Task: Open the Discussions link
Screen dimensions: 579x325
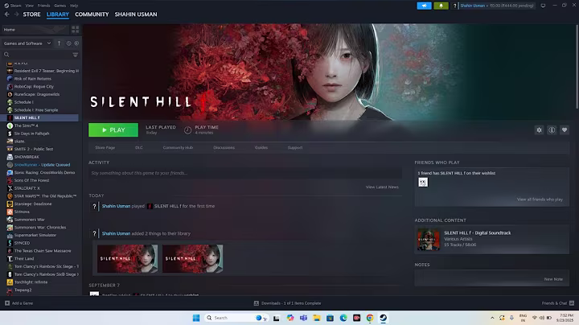Action: point(224,147)
